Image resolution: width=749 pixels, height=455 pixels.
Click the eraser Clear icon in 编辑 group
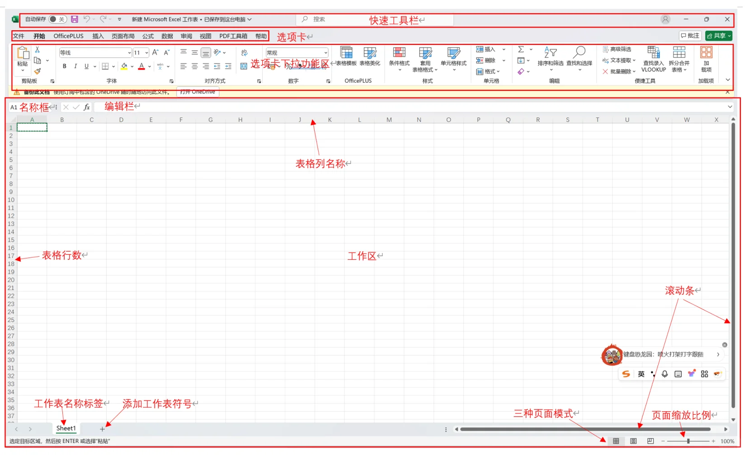coord(521,71)
